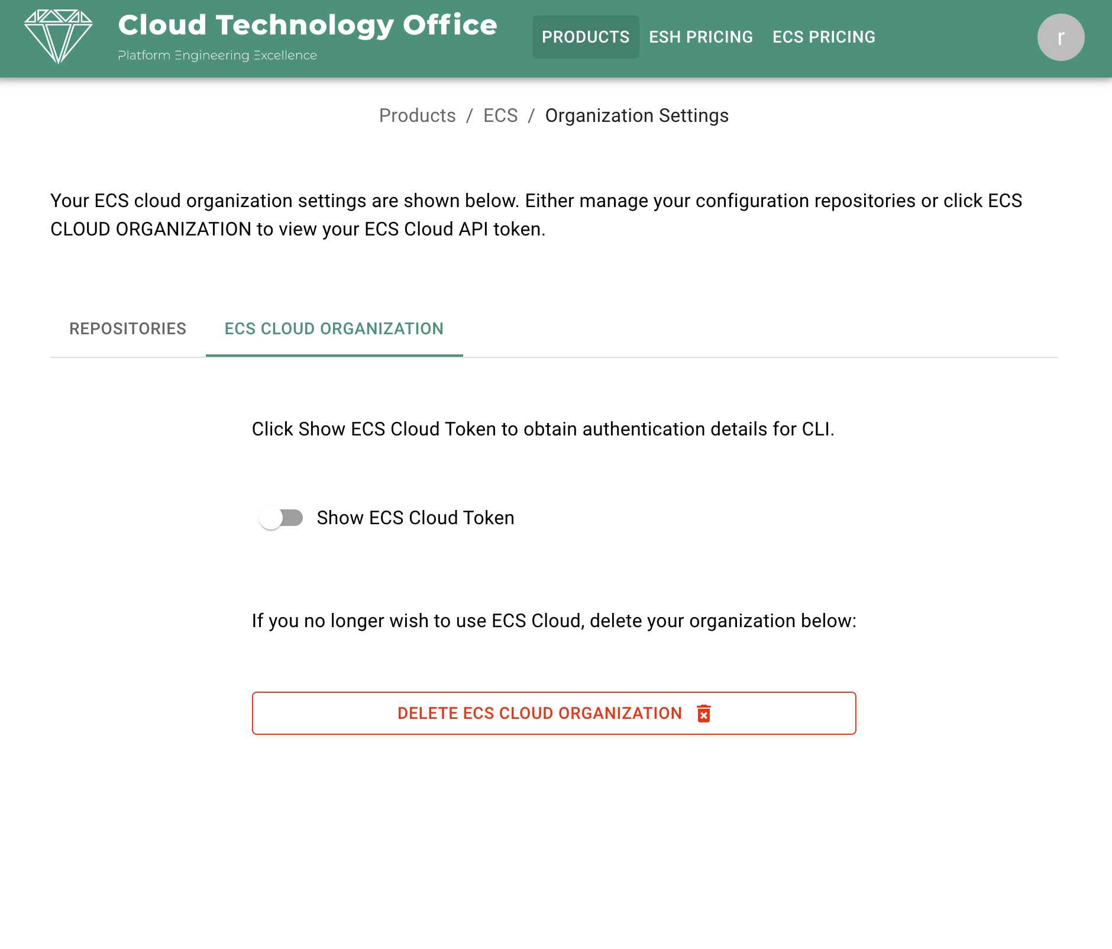1112x949 pixels.
Task: Toggle the Show ECS Cloud Token switch
Action: pos(281,518)
